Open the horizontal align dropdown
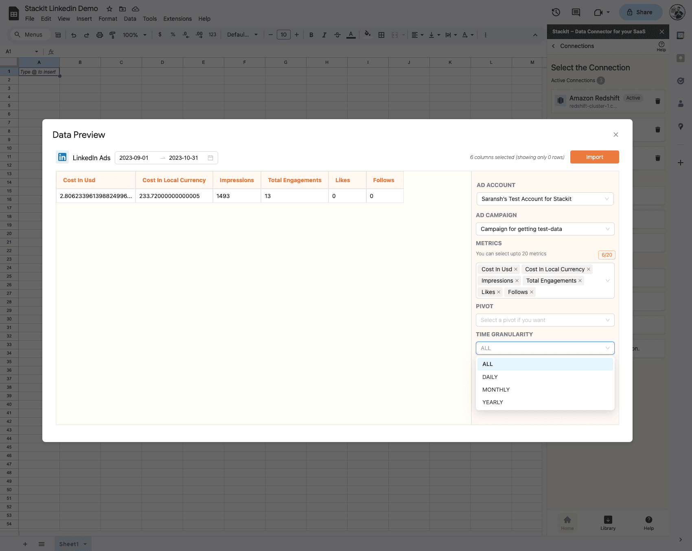Screen dimensions: 692x551 (417, 35)
